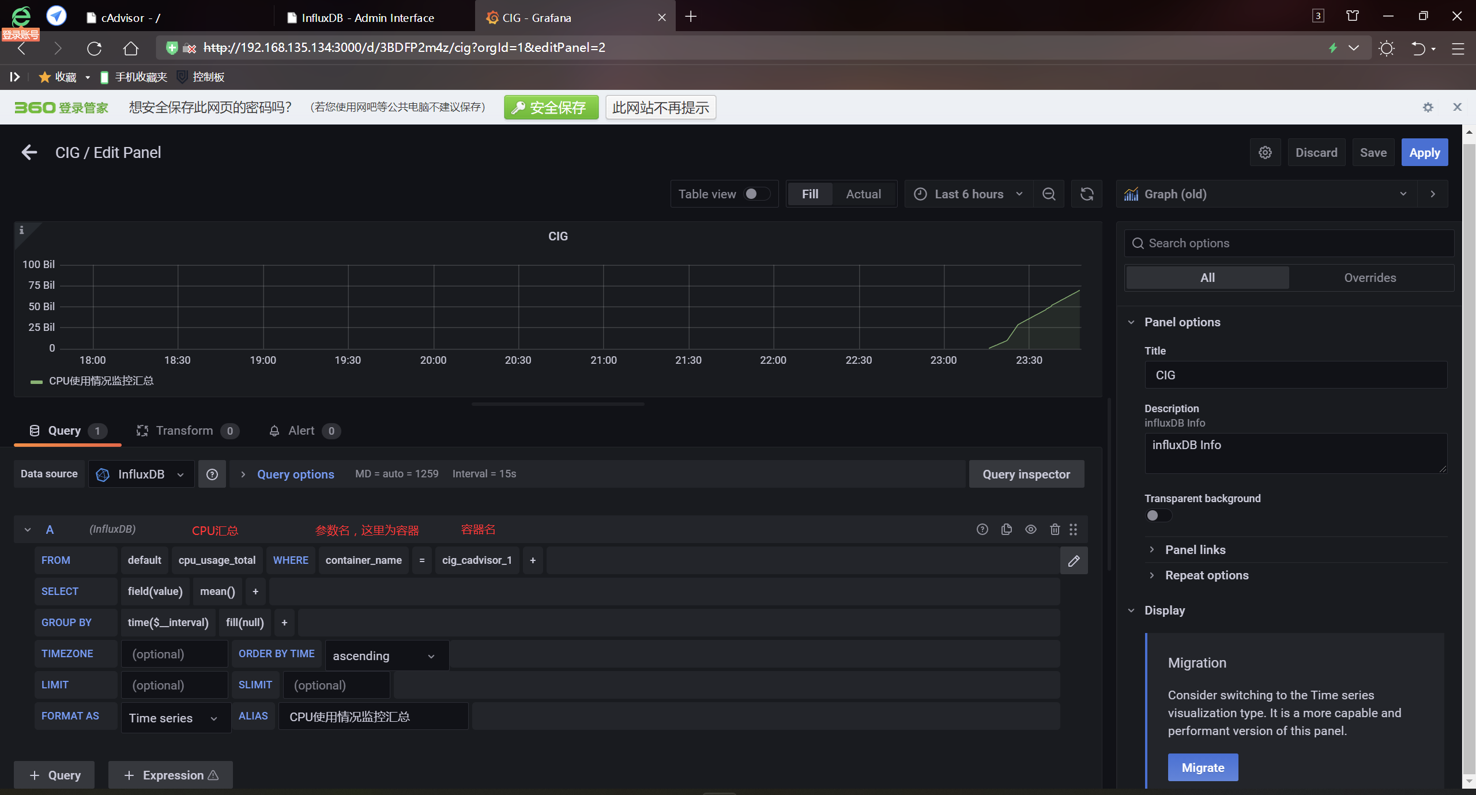Zoom out time range with magnifier icon
The image size is (1476, 795).
click(1049, 194)
